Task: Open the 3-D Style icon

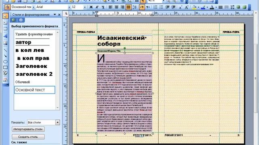Action: [x=244, y=7]
